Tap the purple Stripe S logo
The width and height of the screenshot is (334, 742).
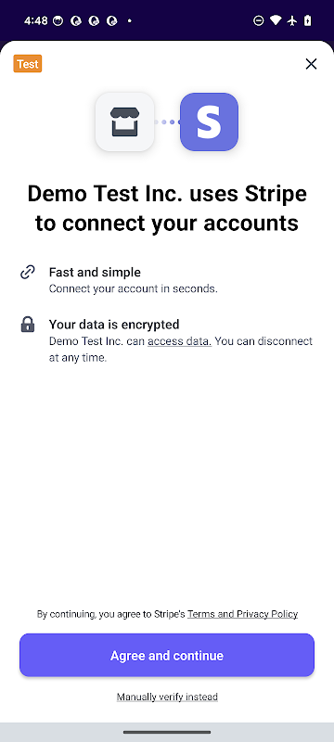point(209,122)
